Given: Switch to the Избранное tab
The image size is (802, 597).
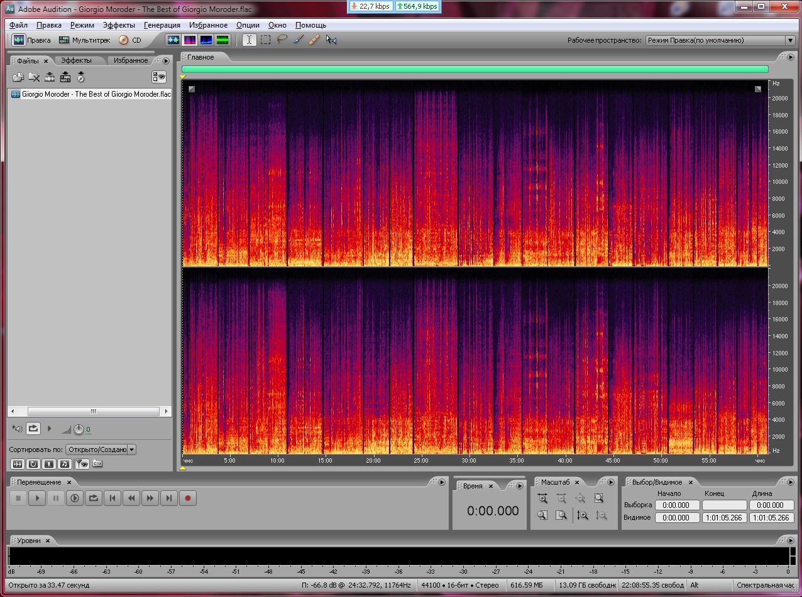Looking at the screenshot, I should 131,61.
